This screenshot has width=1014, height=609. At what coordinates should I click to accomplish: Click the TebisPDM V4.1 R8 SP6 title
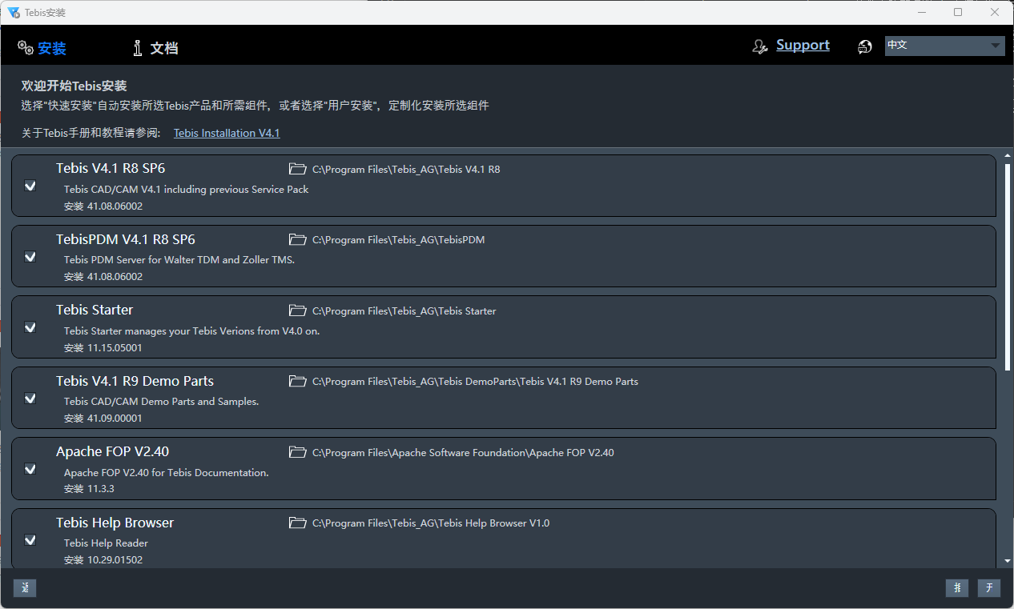126,239
